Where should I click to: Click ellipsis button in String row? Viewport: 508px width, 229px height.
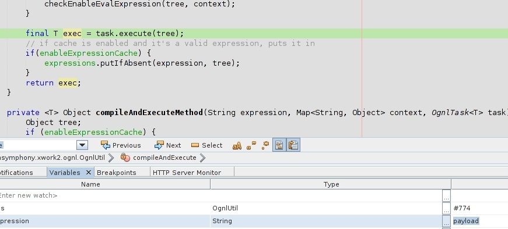pyautogui.click(x=446, y=221)
